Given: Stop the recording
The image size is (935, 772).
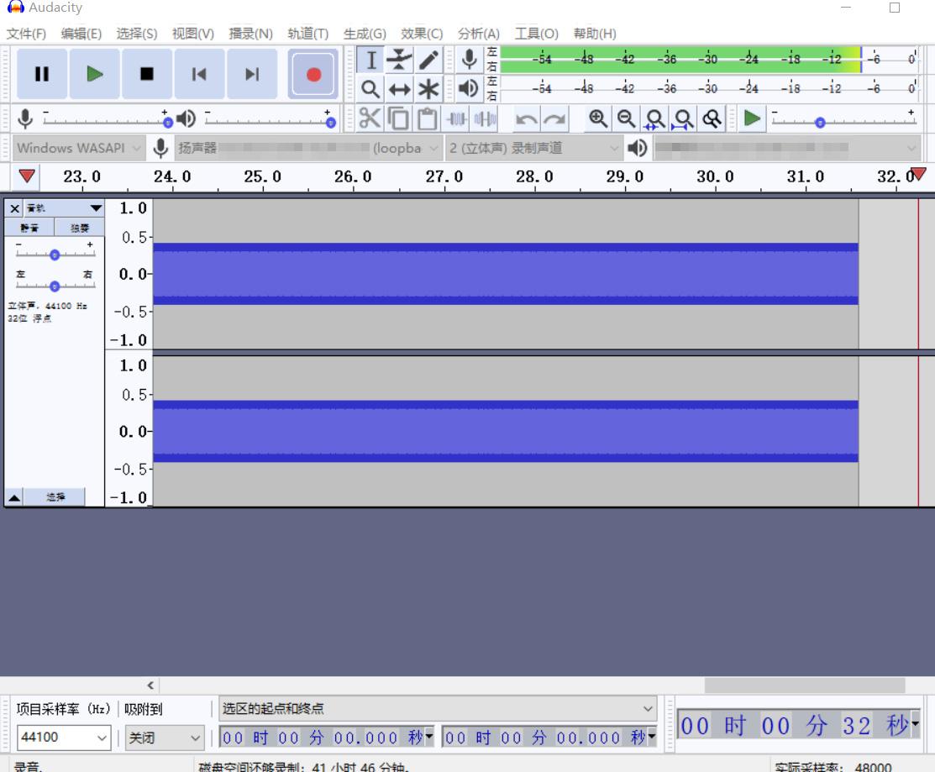Looking at the screenshot, I should point(147,74).
